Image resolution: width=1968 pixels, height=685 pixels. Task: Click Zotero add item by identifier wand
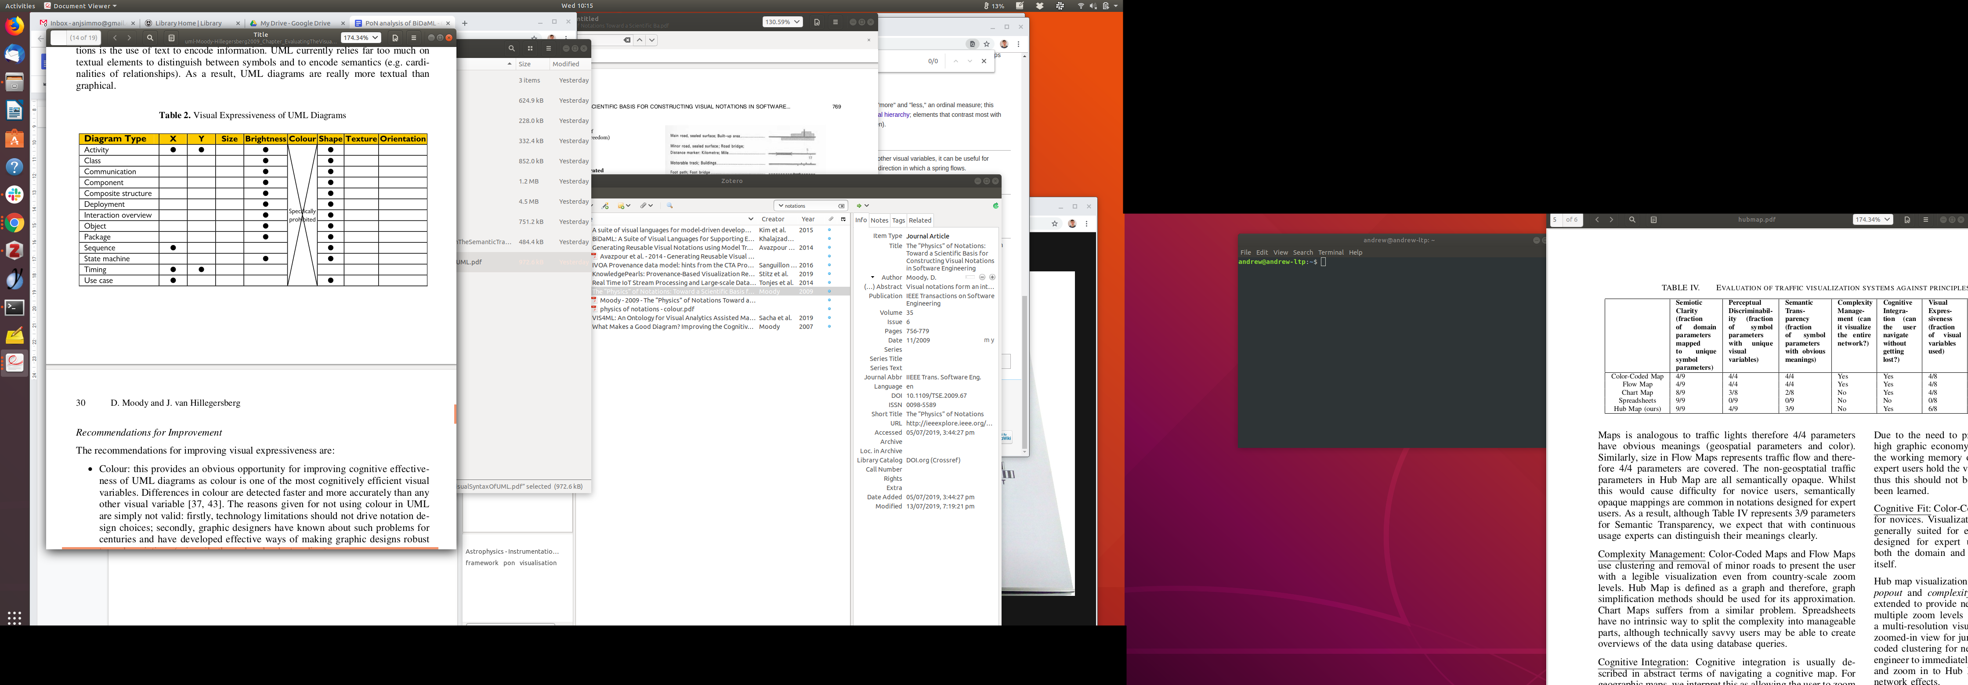point(605,205)
